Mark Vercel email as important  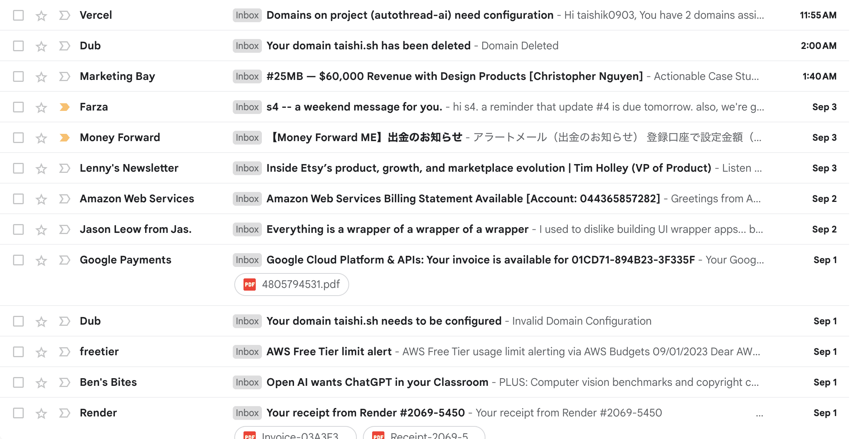[65, 15]
